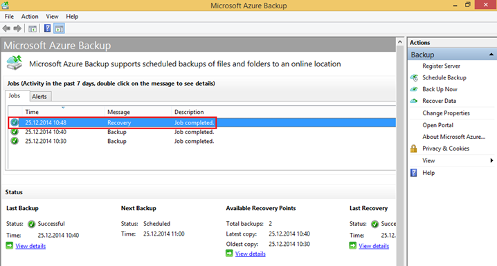Toggle the show/hide action pane toolbar icon
497x266 pixels.
click(60, 29)
